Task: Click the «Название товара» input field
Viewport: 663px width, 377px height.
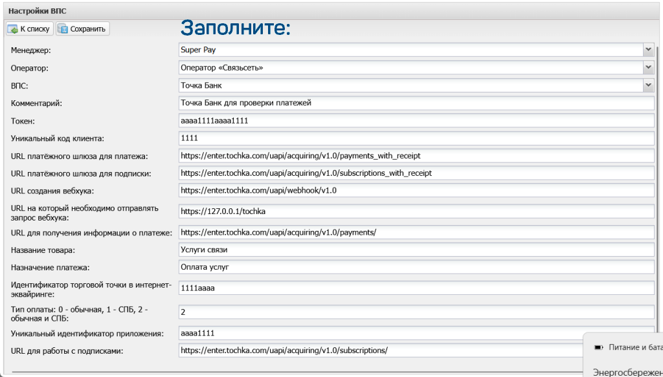Action: pyautogui.click(x=416, y=250)
